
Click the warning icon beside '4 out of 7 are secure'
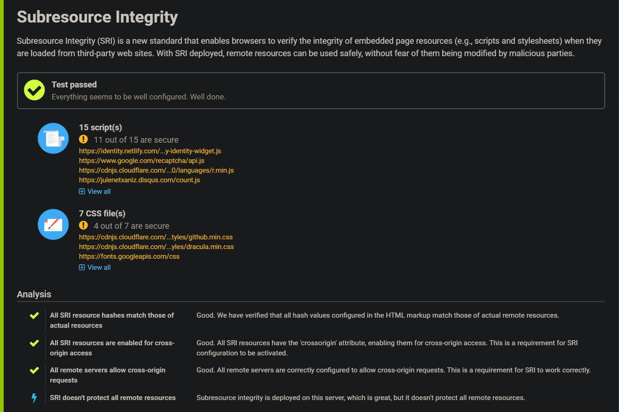click(83, 226)
